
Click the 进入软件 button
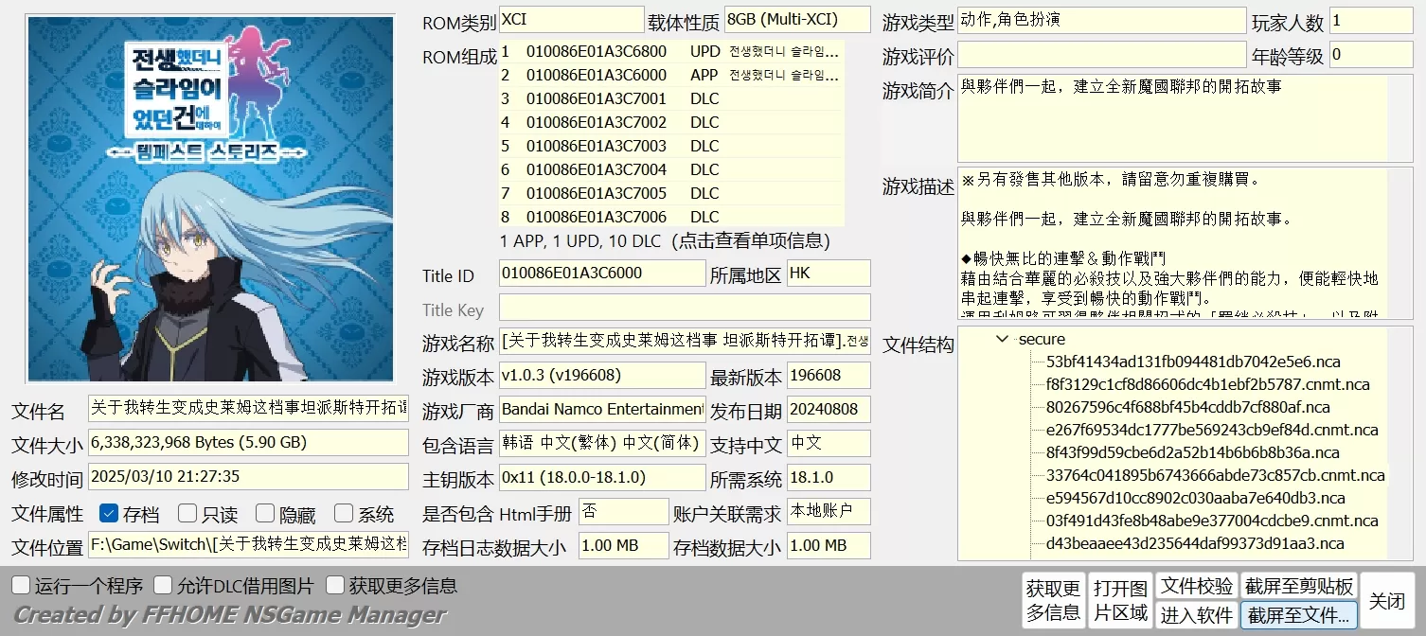coord(1197,614)
